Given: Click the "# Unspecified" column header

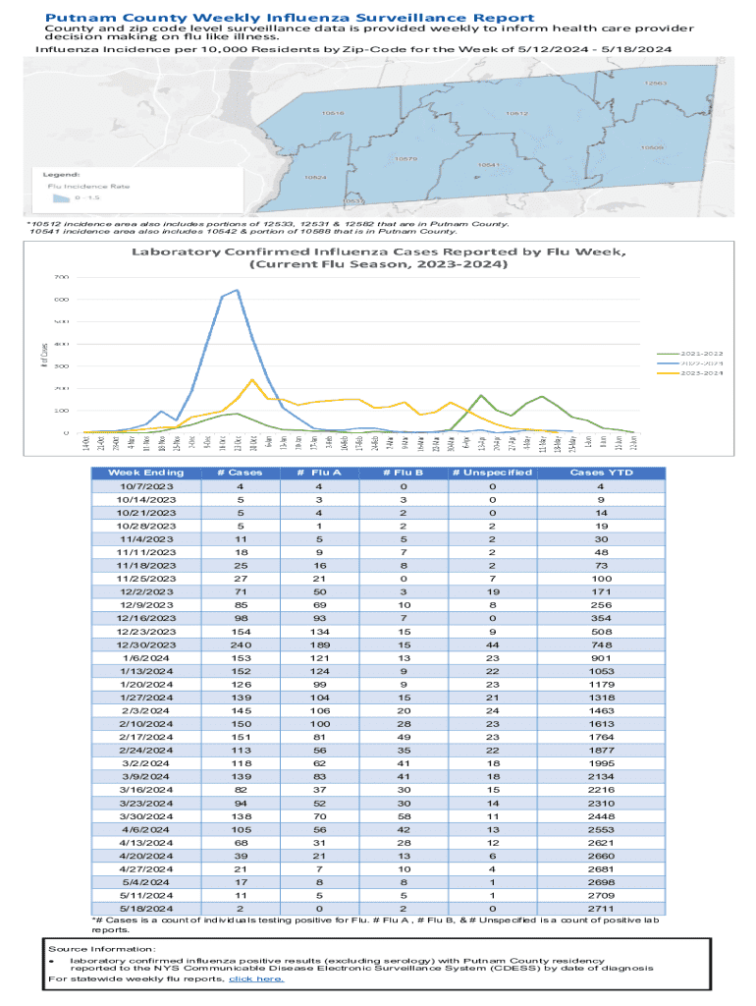Looking at the screenshot, I should 491,473.
